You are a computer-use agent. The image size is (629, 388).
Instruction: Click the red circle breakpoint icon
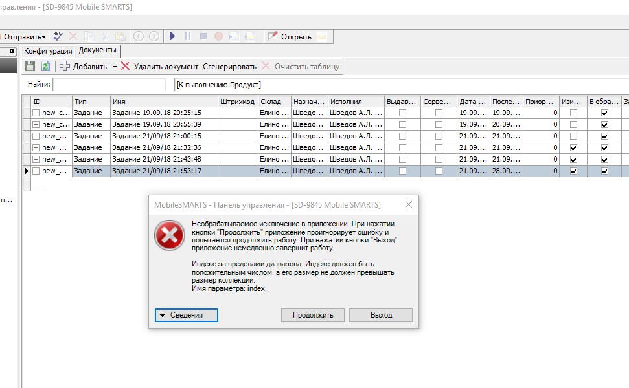coord(218,36)
